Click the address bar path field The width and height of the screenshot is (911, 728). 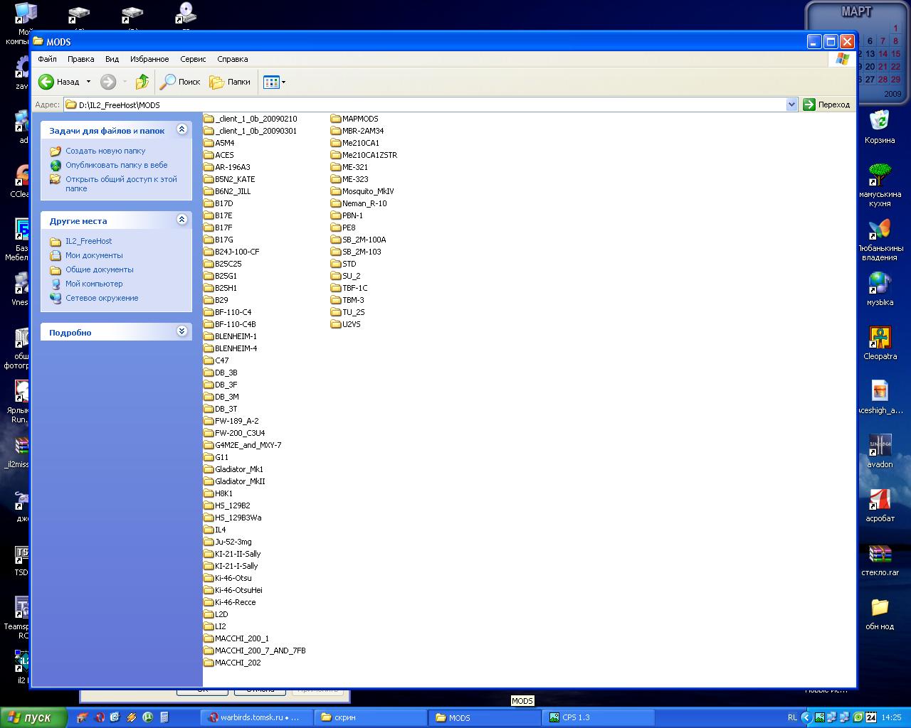[427, 105]
